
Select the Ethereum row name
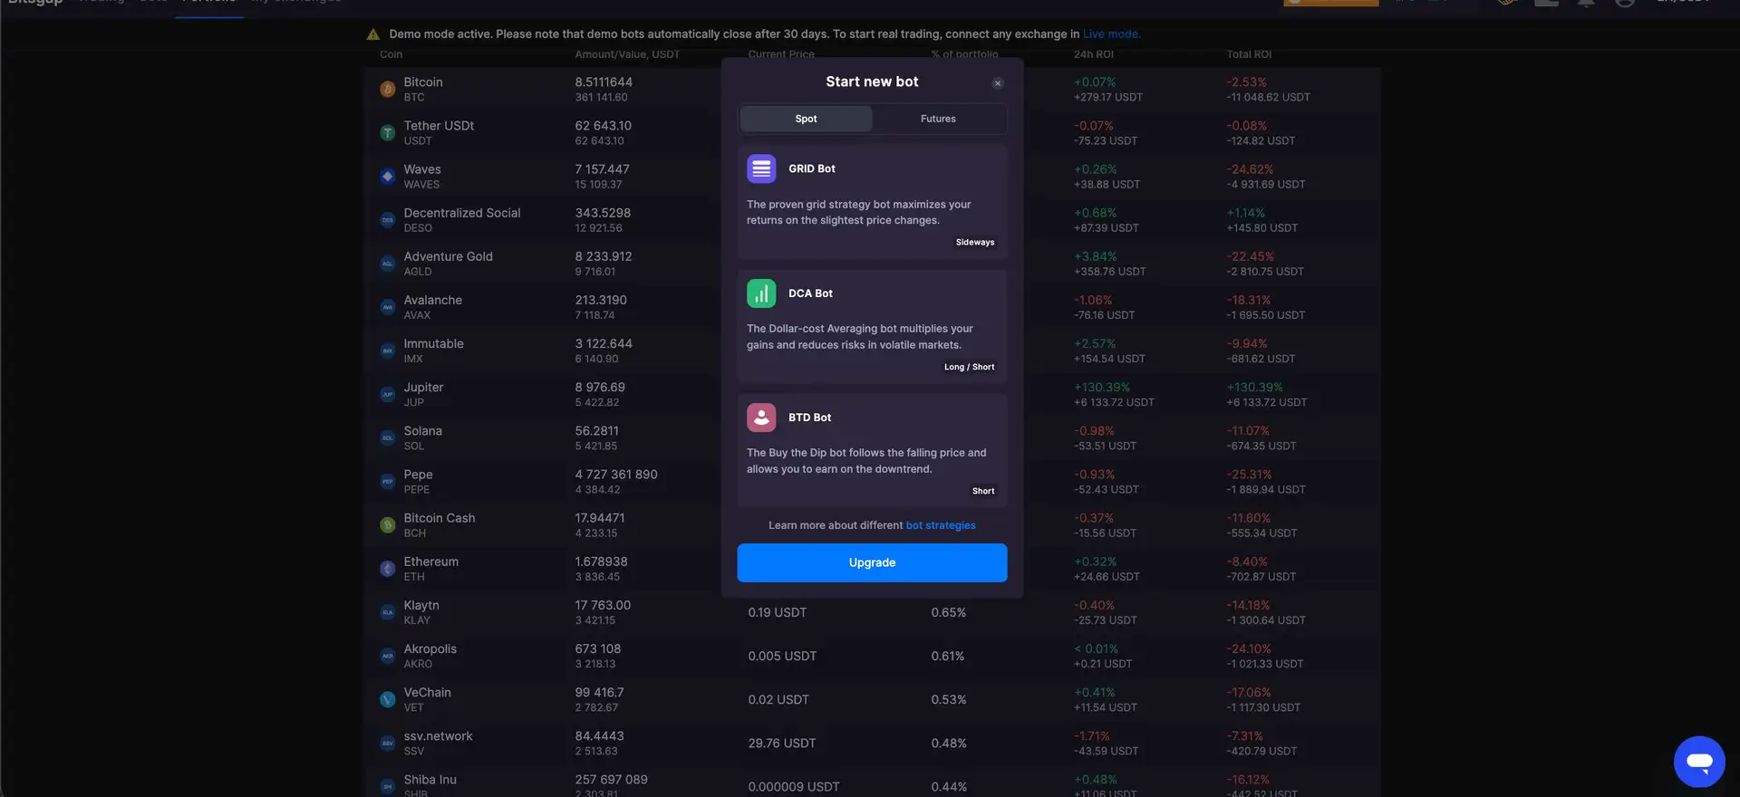pyautogui.click(x=431, y=562)
